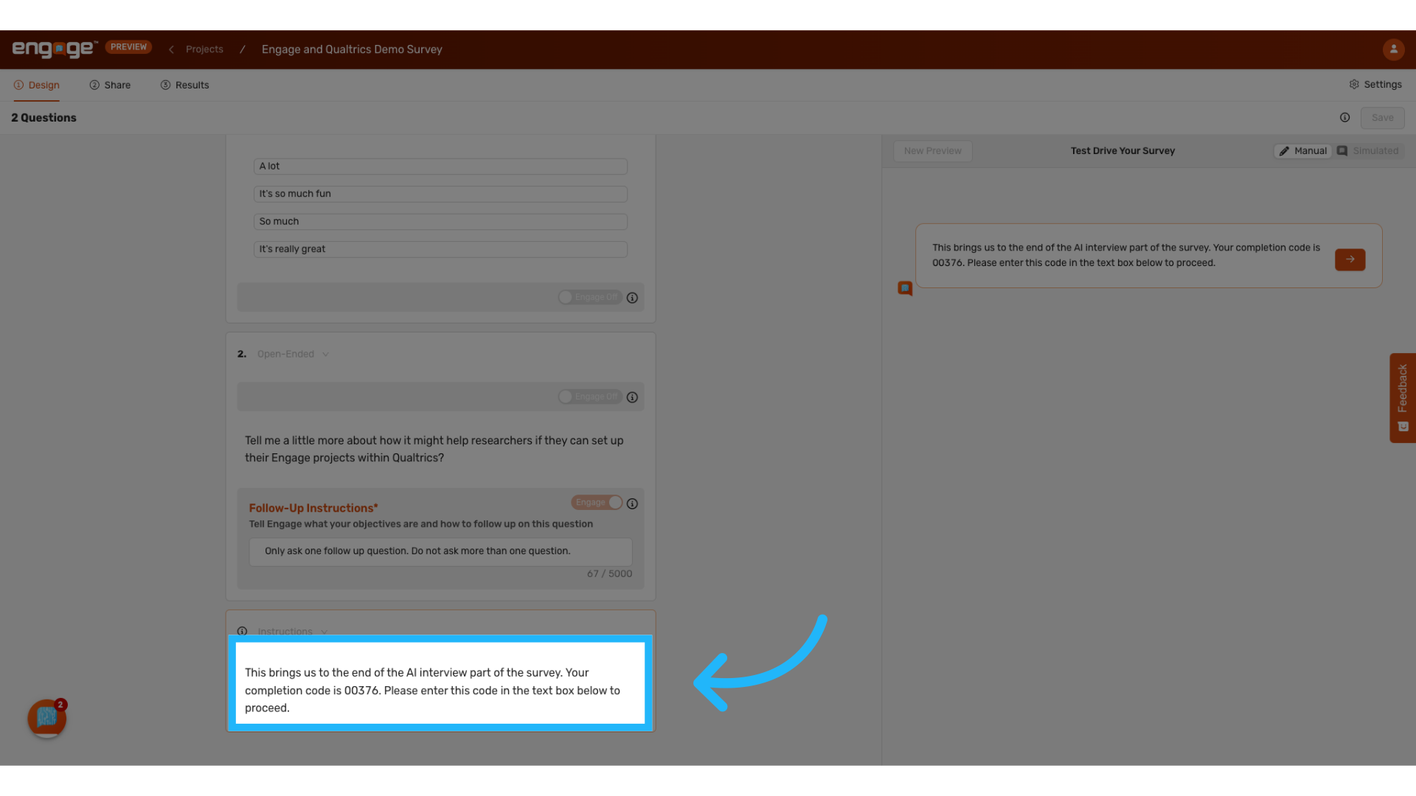
Task: Open the user profile avatar icon
Action: point(1393,49)
